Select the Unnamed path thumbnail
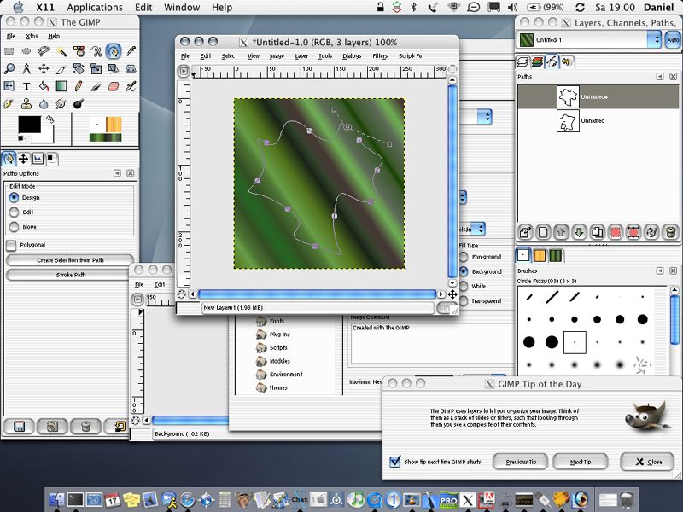This screenshot has width=683, height=512. (x=569, y=121)
